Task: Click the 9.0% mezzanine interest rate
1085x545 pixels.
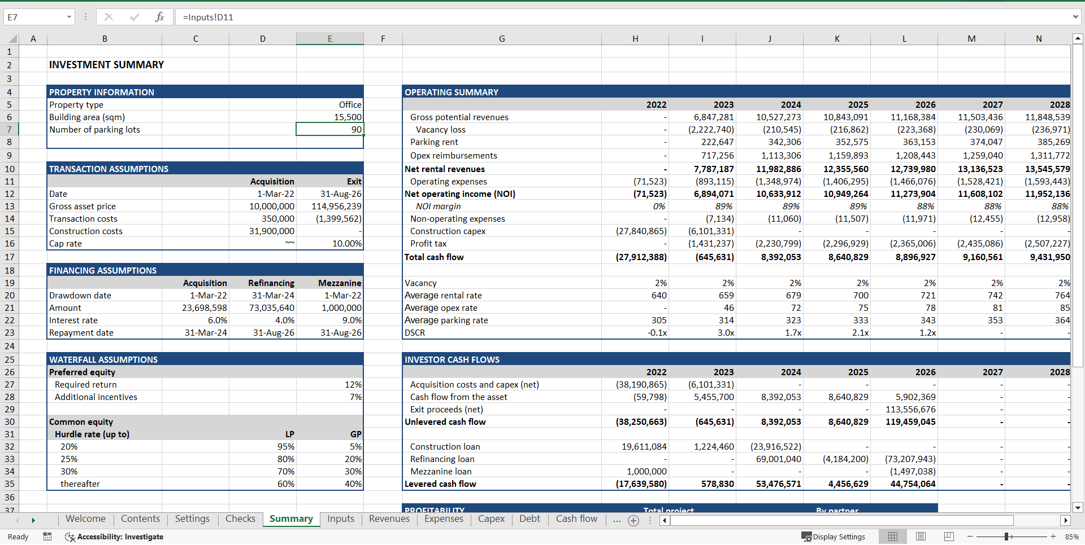Action: (x=330, y=320)
